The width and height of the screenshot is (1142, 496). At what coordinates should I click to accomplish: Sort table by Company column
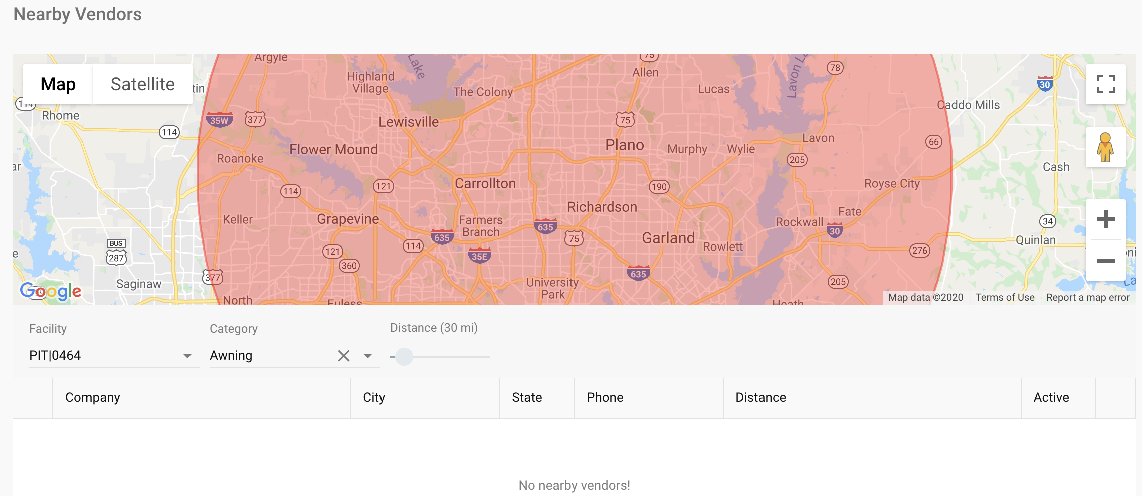pos(93,397)
